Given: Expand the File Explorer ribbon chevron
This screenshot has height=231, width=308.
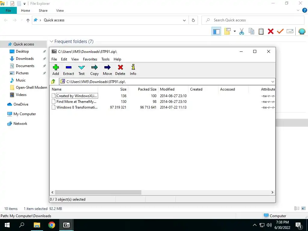Looking at the screenshot, I should pyautogui.click(x=298, y=11).
